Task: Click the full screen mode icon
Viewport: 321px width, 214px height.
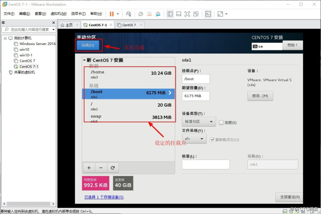Action: point(187,14)
